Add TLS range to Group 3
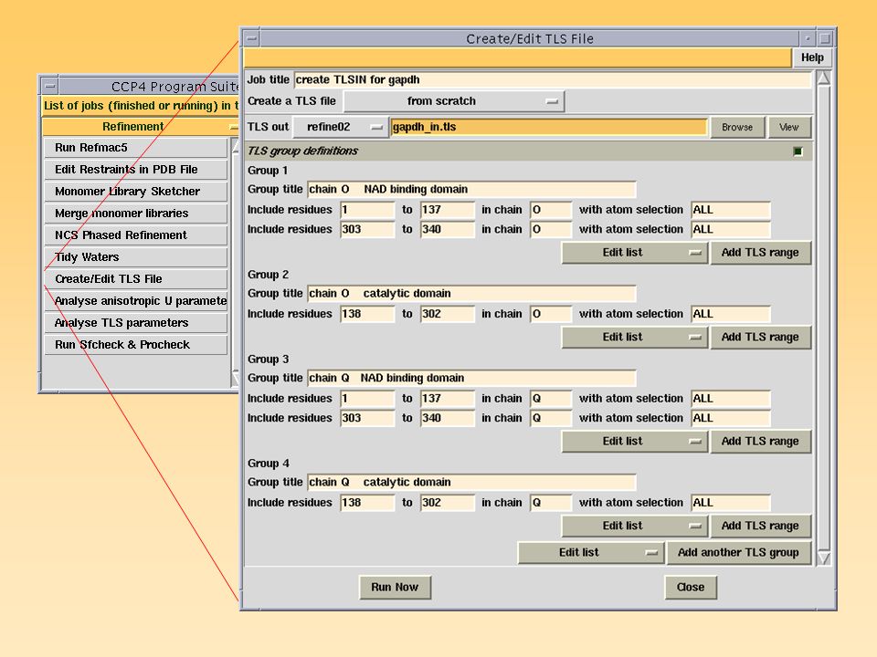Viewport: 877px width, 657px height. coord(760,441)
